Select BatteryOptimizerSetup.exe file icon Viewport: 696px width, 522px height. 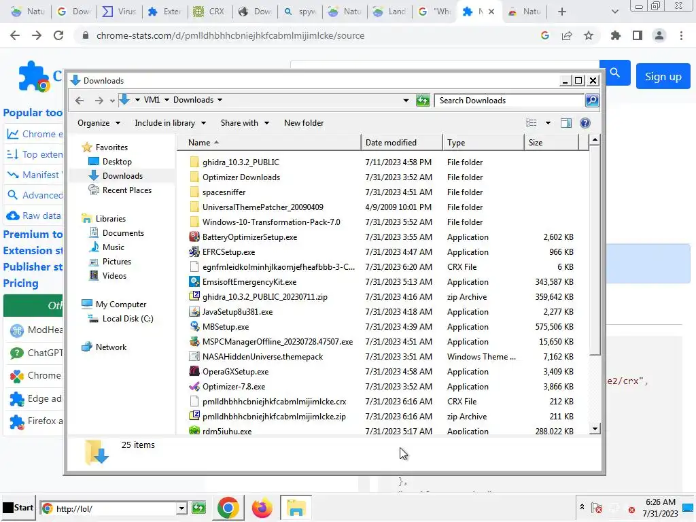[194, 237]
